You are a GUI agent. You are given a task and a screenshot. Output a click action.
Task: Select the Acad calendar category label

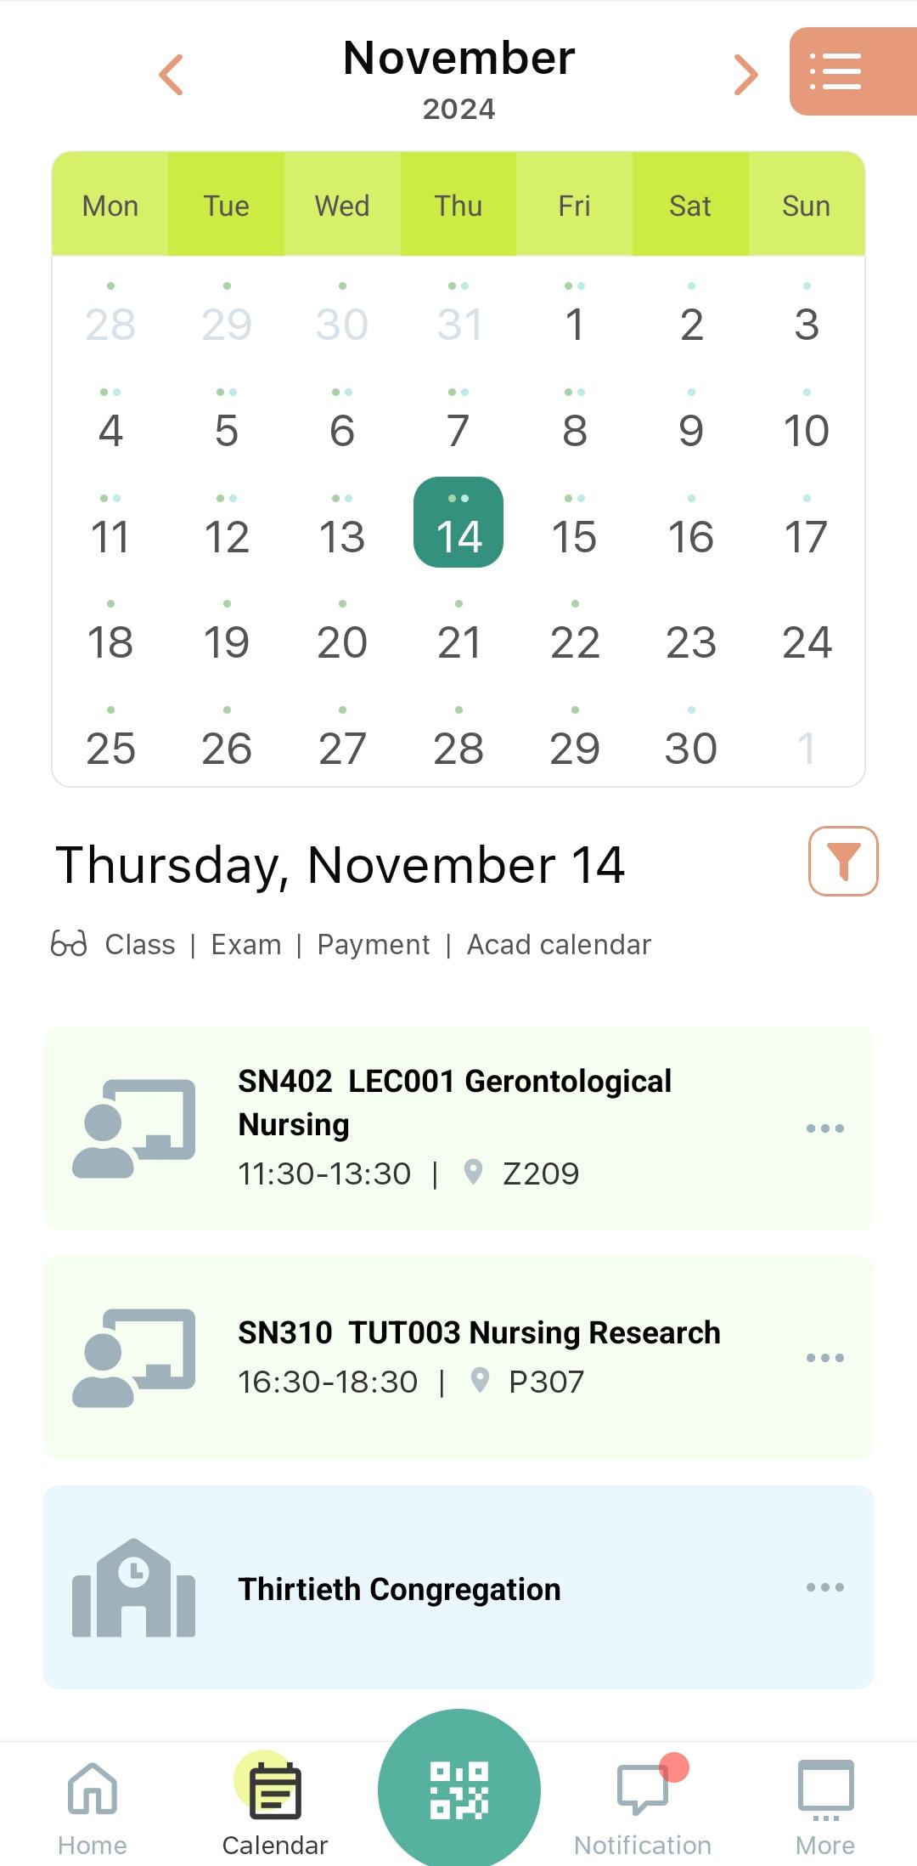point(559,944)
